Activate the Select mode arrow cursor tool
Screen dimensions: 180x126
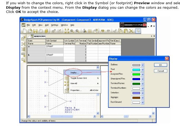click(138, 31)
